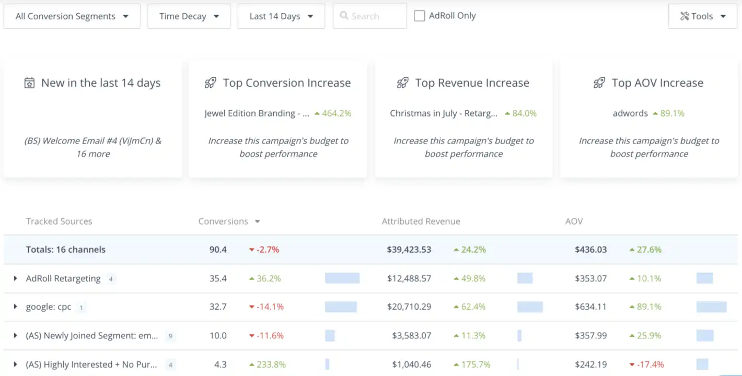This screenshot has height=376, width=742.
Task: Click the 4 badge next to AdRoll Retargeting
Action: click(111, 279)
